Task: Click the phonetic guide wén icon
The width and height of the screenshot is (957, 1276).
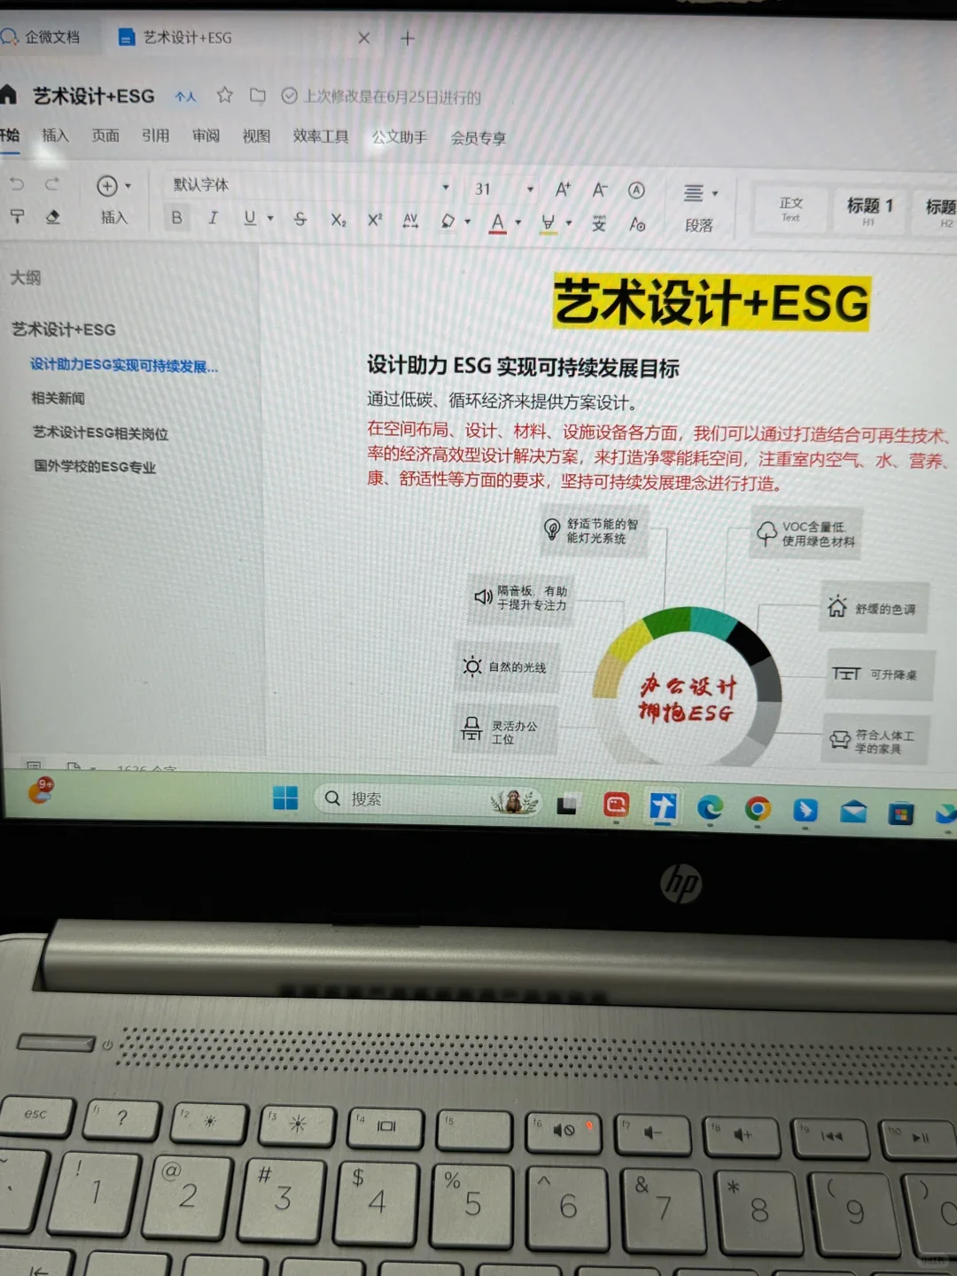Action: 599,223
